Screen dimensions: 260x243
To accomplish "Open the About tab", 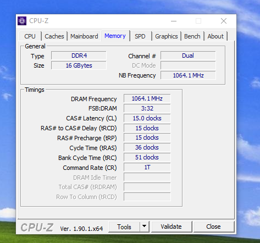I will pos(215,36).
